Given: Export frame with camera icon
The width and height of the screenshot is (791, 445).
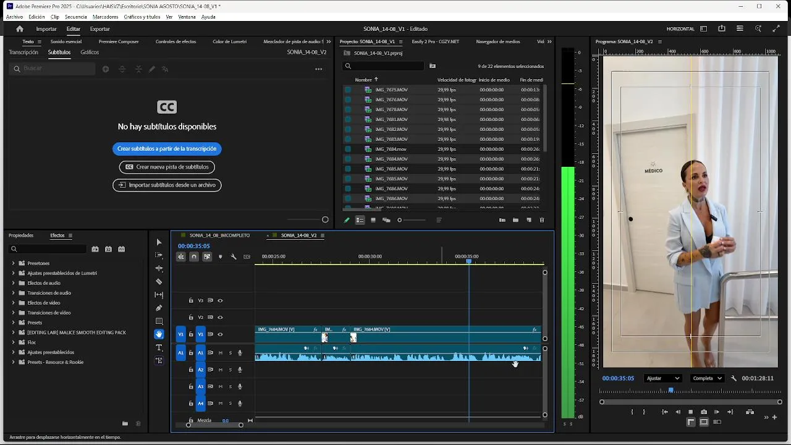Looking at the screenshot, I should (704, 412).
